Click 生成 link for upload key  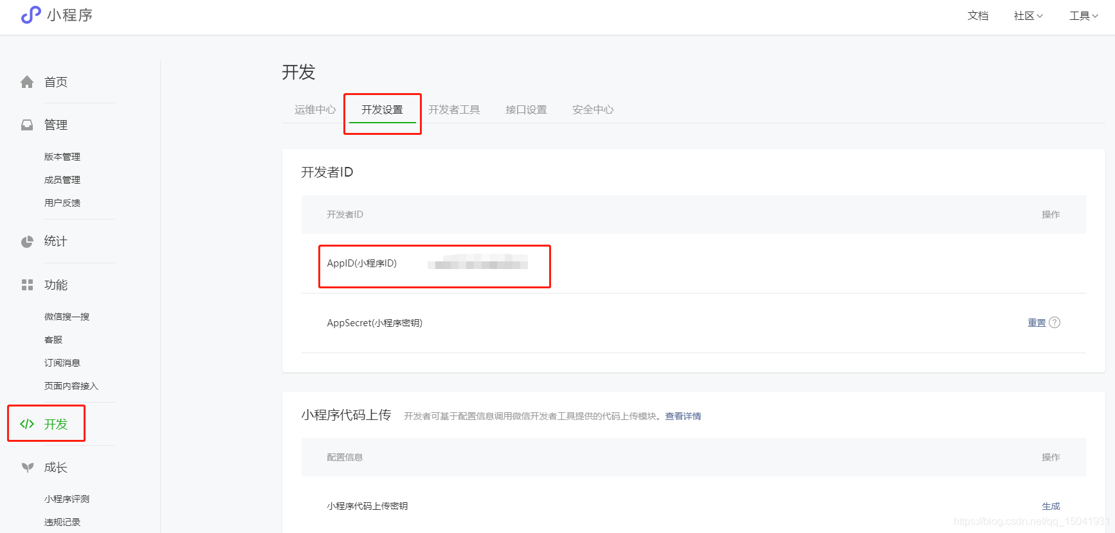[x=1051, y=506]
